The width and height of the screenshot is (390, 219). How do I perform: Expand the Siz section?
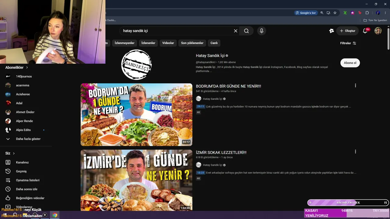tap(10, 153)
